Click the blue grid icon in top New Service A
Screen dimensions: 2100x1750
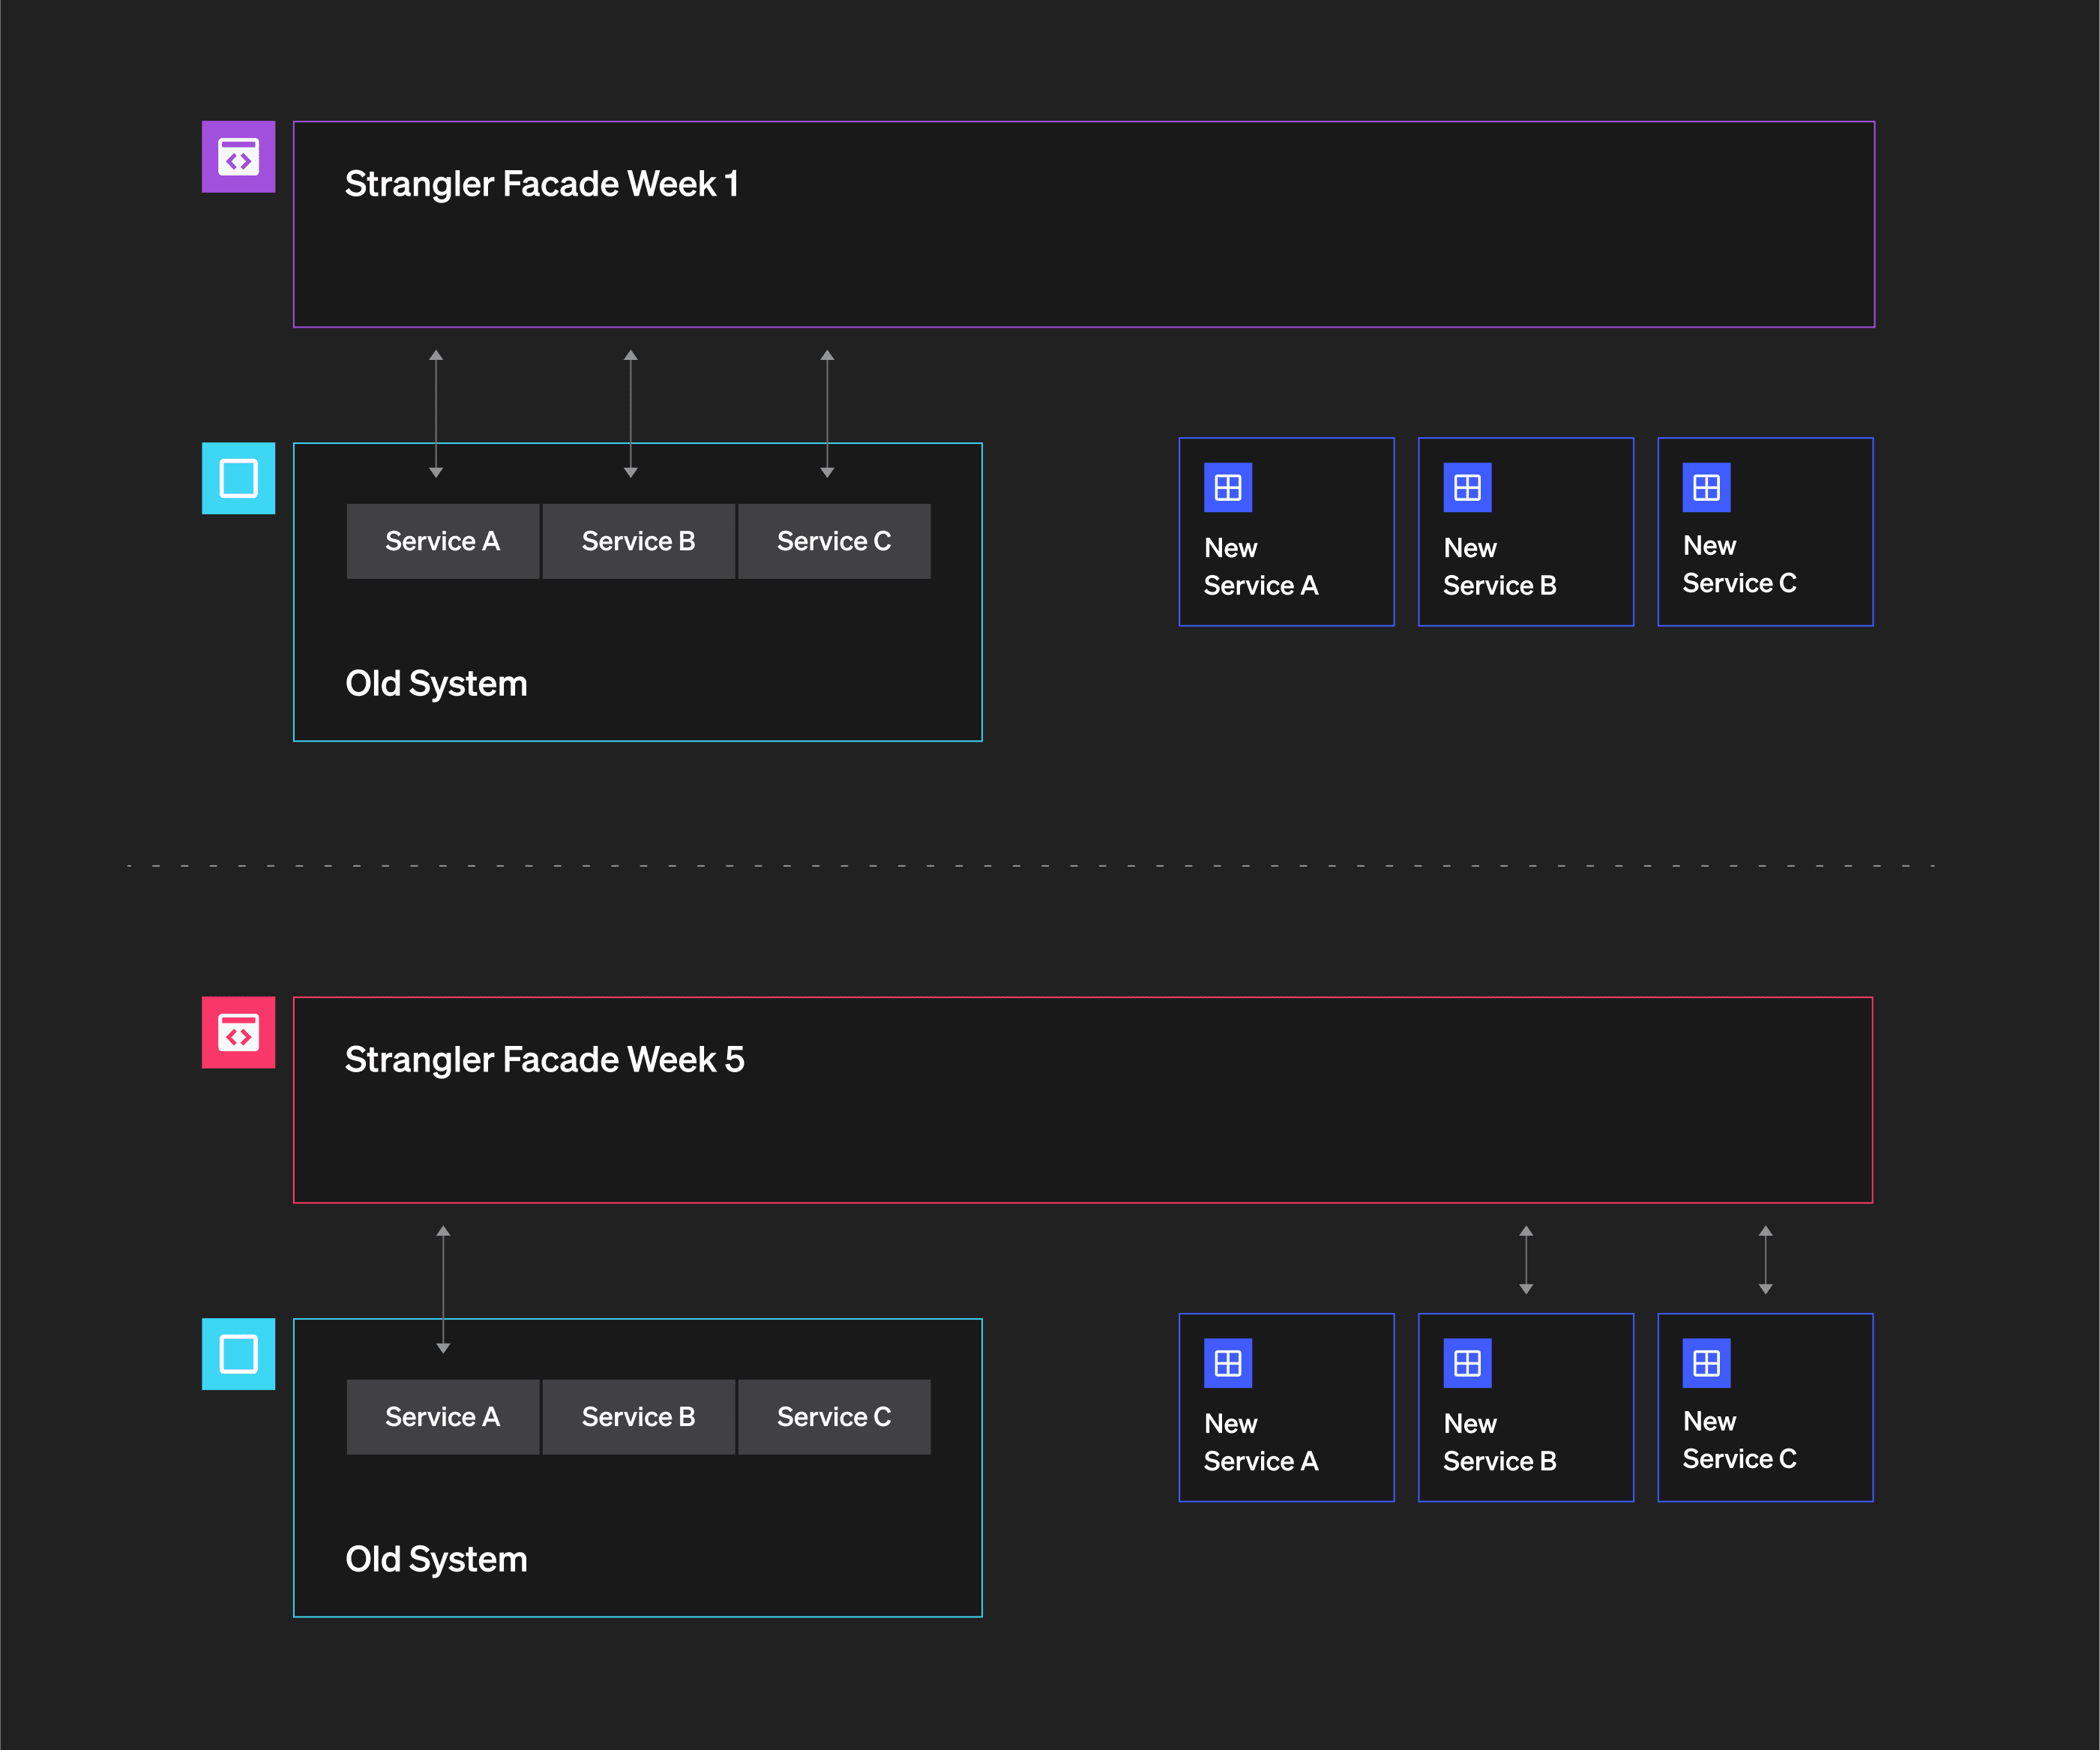[x=1227, y=487]
